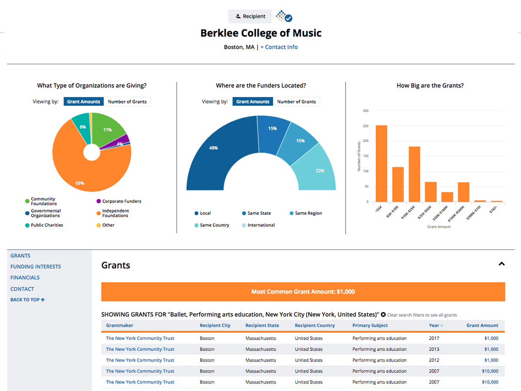Select Grant Amounts for funder location chart
The image size is (521, 391).
[253, 102]
